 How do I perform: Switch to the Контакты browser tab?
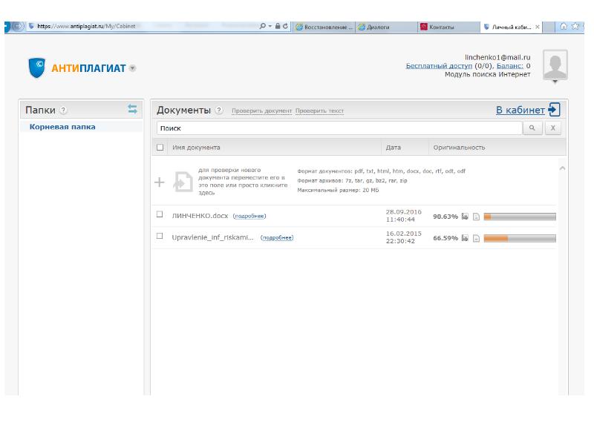tap(446, 27)
